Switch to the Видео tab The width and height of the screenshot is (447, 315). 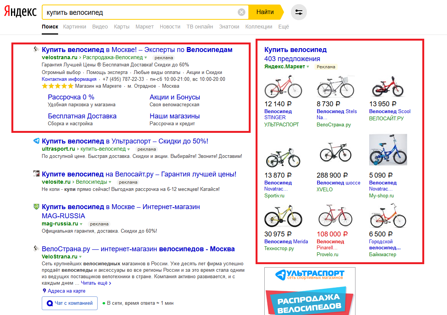[100, 27]
